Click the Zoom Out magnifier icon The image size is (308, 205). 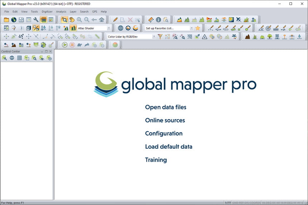(87, 20)
